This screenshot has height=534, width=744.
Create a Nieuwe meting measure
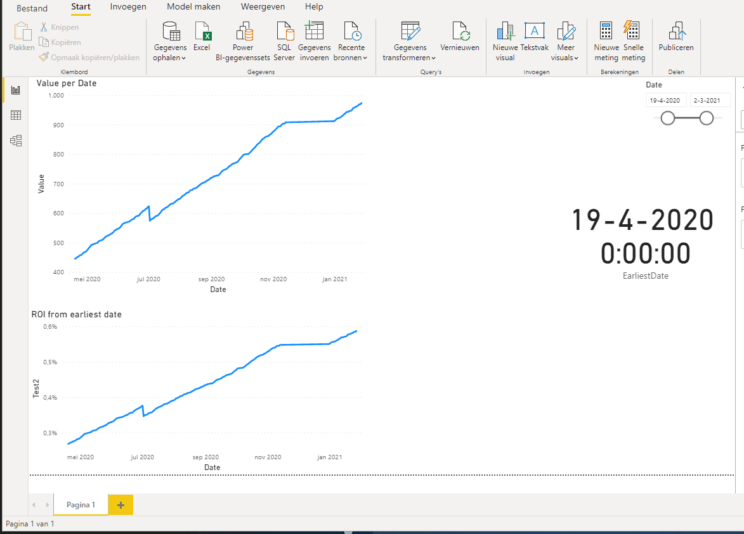point(606,42)
